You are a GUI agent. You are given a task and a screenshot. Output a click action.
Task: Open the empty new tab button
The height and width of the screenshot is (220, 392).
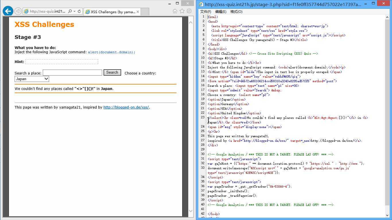(145, 12)
